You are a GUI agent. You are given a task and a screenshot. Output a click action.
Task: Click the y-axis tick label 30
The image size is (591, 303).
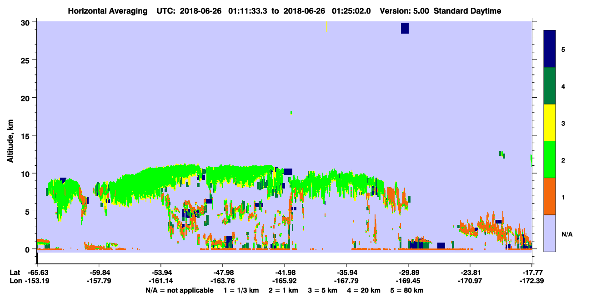pyautogui.click(x=26, y=22)
